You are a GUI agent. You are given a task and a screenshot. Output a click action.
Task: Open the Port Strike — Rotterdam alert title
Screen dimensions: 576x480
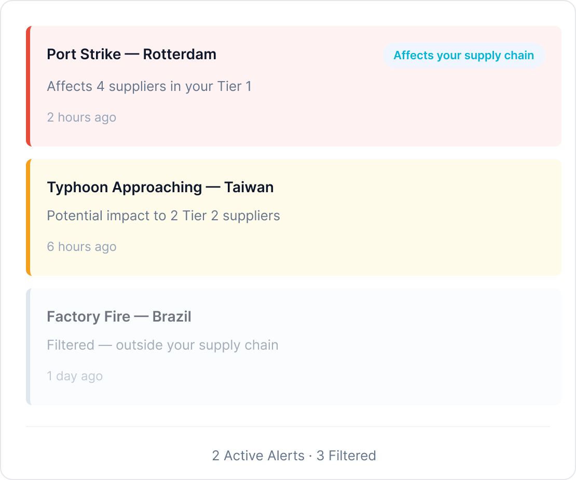(x=131, y=55)
